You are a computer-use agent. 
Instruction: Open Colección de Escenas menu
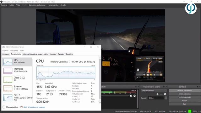(x=37, y=5)
